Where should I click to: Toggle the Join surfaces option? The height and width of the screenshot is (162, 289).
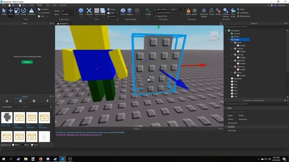pyautogui.click(x=41, y=16)
